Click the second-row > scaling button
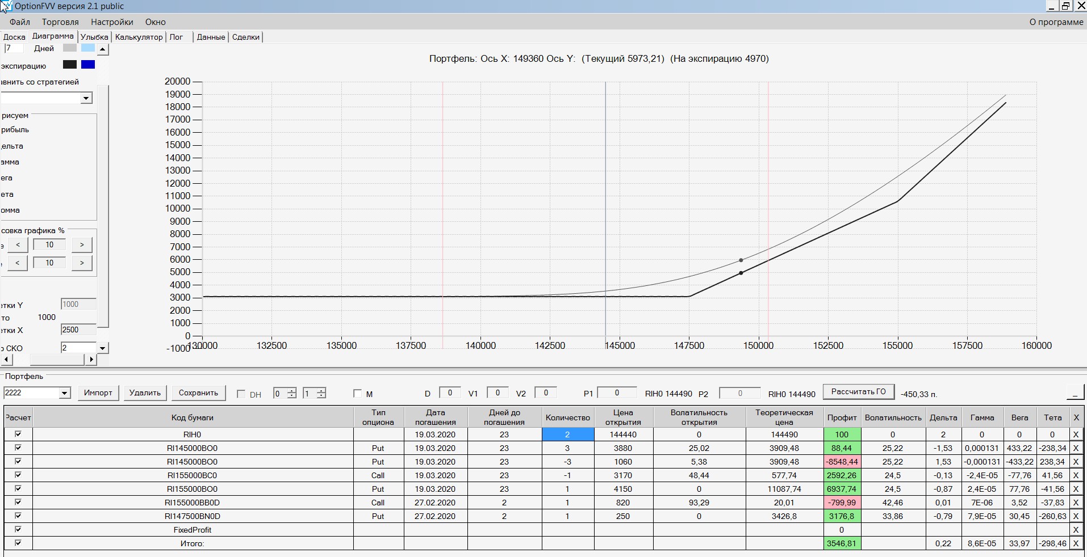Viewport: 1087px width, 557px height. pos(82,263)
